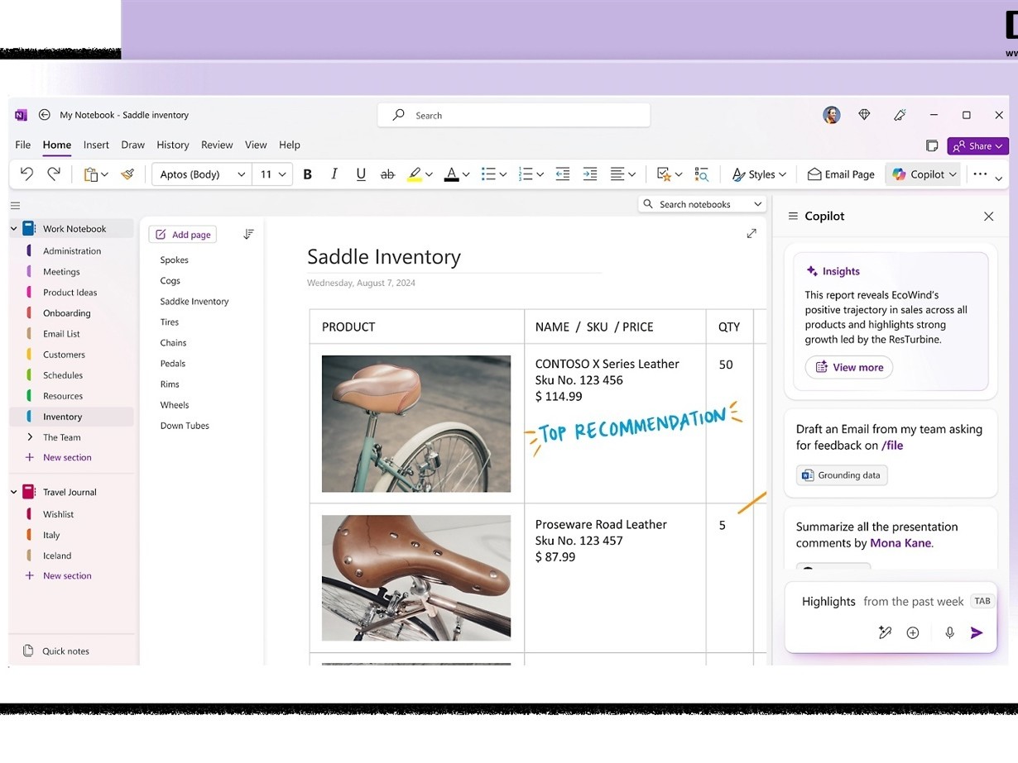Toggle italic formatting
Viewport: 1018px width, 763px height.
pos(334,174)
